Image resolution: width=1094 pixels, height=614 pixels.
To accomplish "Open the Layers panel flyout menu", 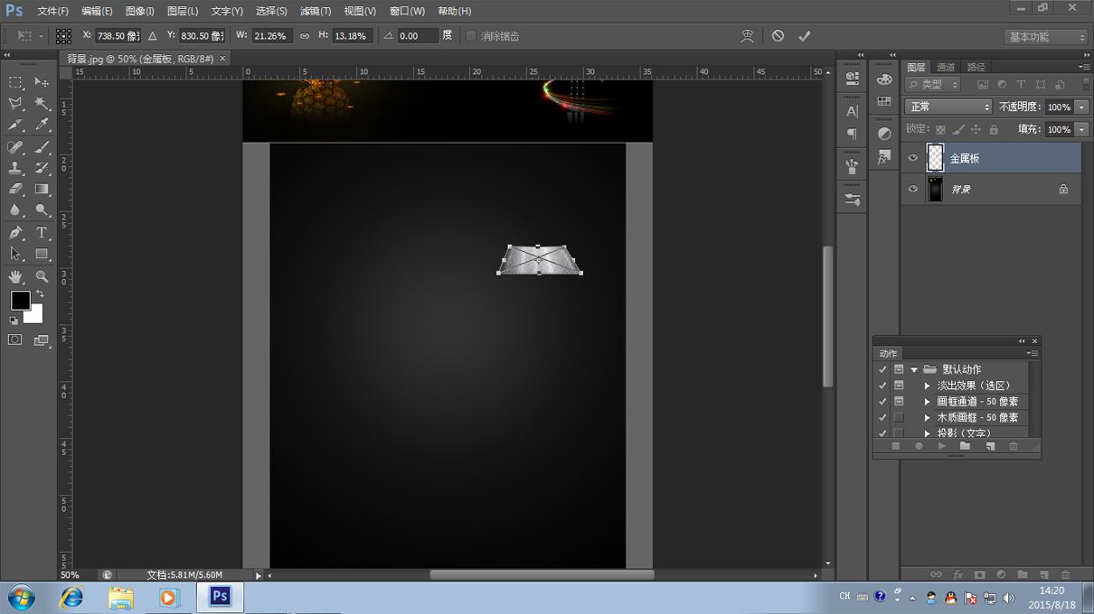I will click(1084, 67).
